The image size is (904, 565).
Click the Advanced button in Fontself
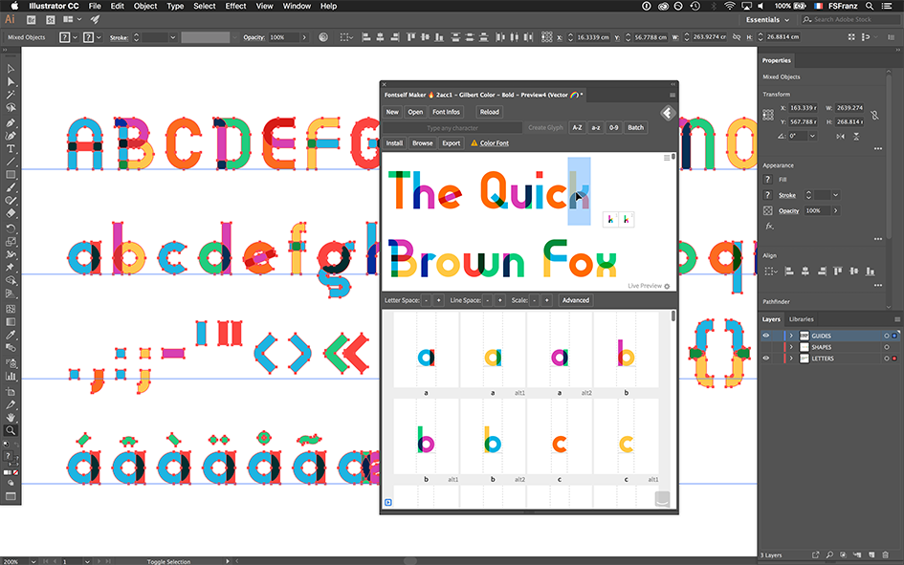click(x=575, y=300)
